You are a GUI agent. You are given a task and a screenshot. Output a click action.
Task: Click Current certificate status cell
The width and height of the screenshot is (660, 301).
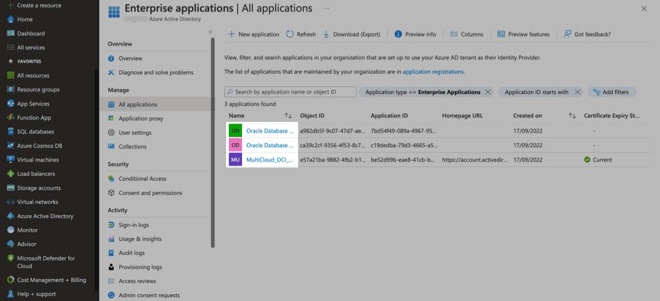coord(598,160)
